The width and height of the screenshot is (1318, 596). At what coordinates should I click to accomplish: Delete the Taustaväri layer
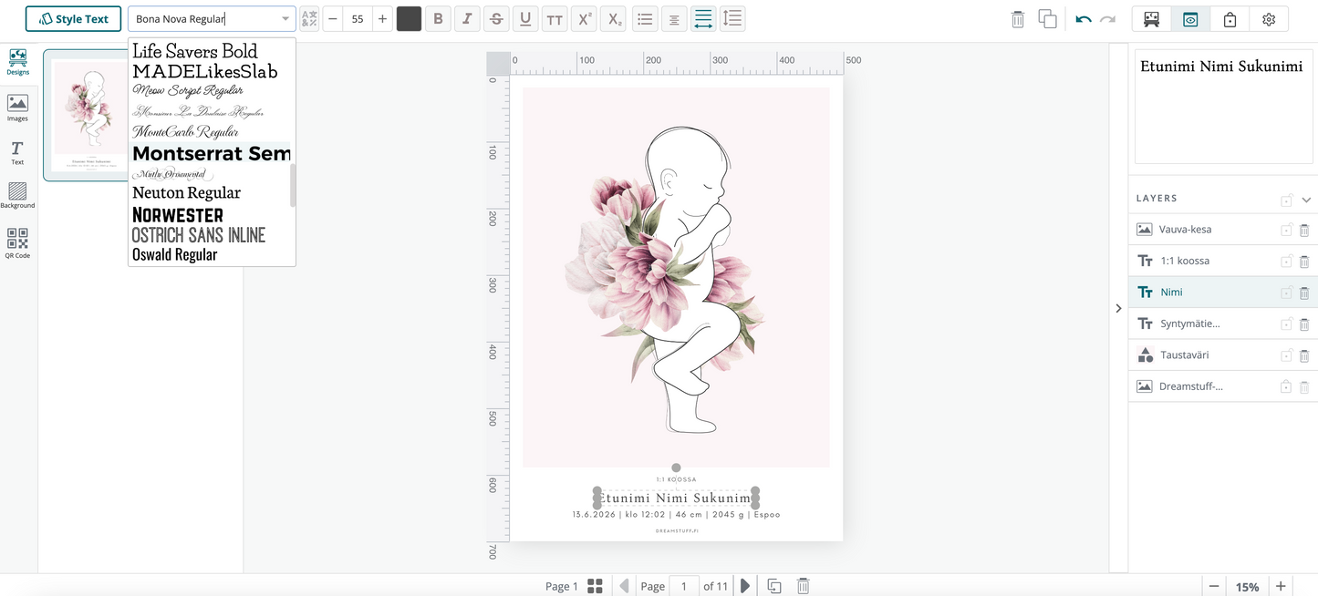[1304, 355]
